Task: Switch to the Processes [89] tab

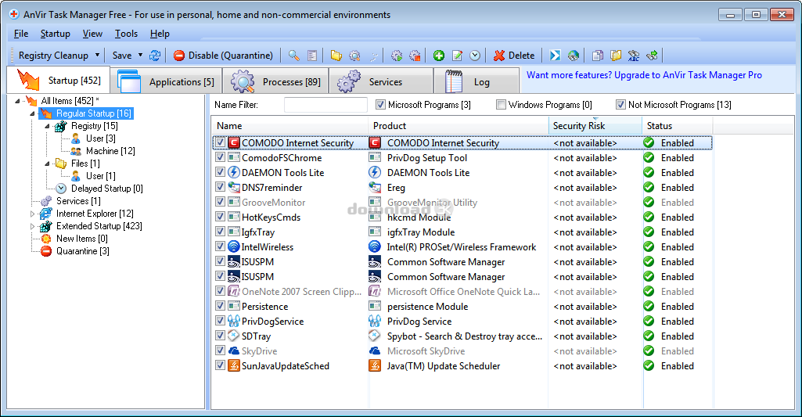Action: (x=276, y=81)
